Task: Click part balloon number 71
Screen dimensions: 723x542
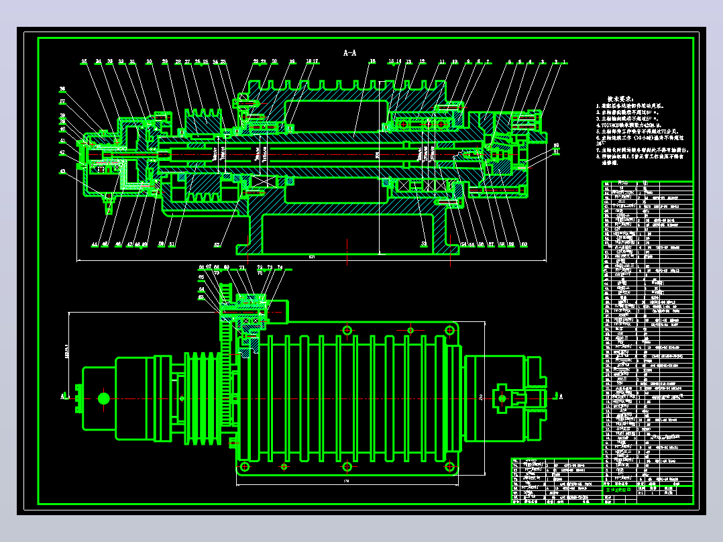Action: [x=241, y=268]
